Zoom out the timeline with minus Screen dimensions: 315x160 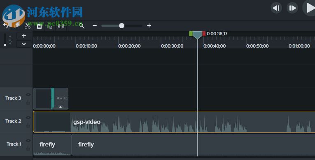[x=95, y=25]
